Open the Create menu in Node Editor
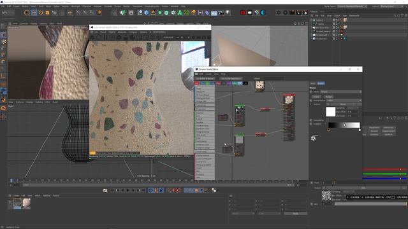This screenshot has height=229, width=408. coord(208,74)
